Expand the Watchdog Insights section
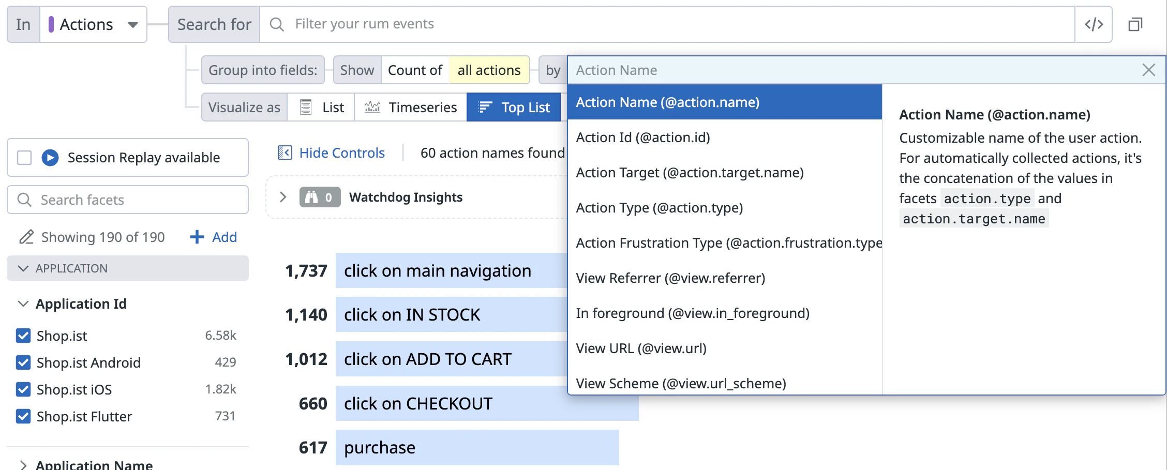 pos(283,197)
